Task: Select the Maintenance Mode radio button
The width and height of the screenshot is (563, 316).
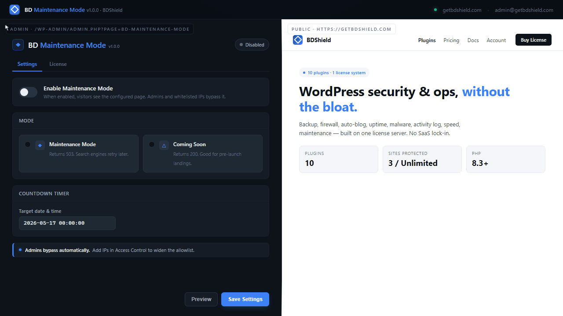Action: [x=28, y=144]
